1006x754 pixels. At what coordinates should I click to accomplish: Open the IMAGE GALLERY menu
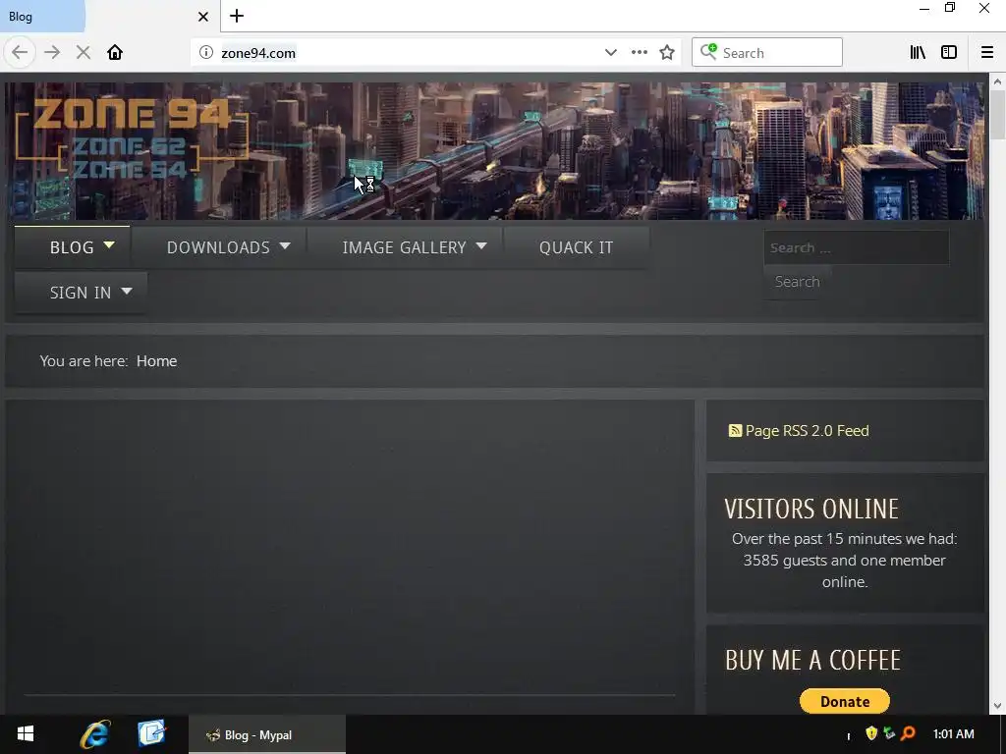tap(404, 247)
